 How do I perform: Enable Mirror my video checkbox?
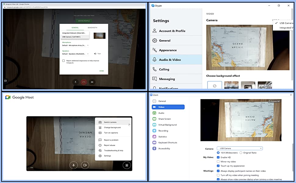pos(218,161)
